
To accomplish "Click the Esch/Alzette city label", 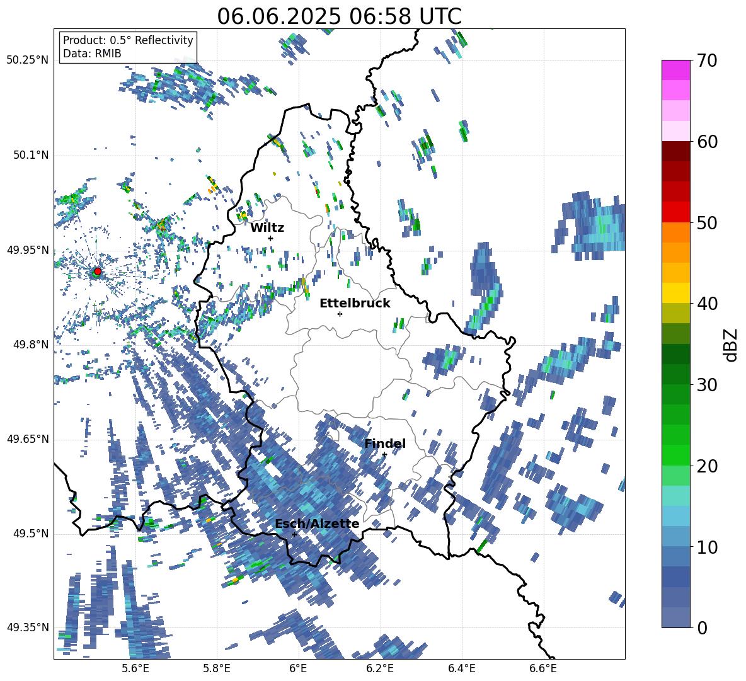I will 317,524.
